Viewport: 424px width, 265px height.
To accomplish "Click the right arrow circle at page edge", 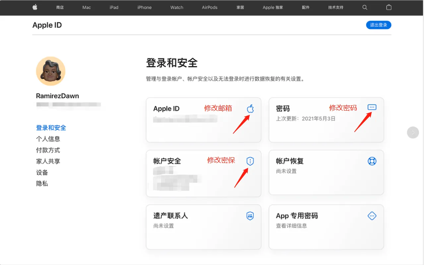I will click(413, 132).
